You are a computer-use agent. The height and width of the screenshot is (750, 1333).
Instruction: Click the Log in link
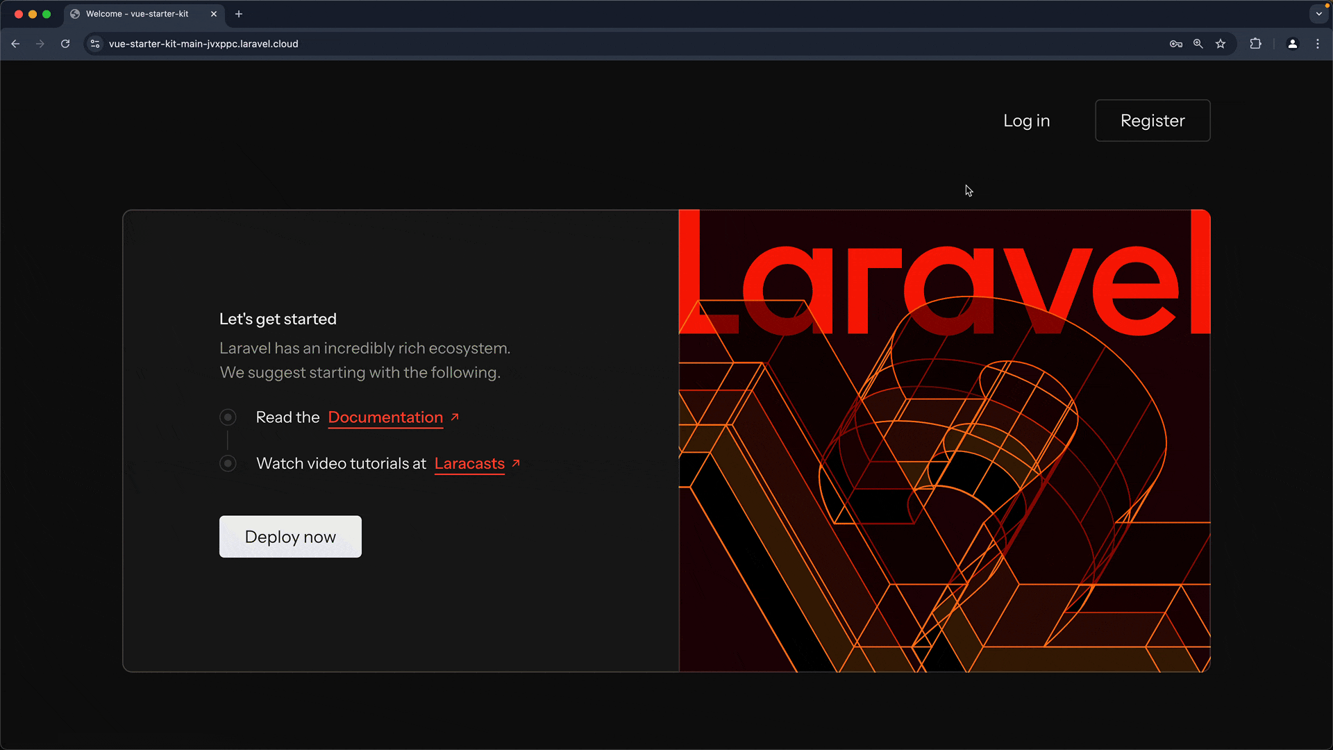tap(1026, 121)
